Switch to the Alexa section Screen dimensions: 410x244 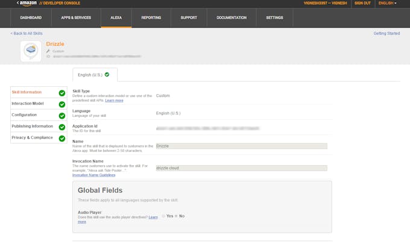(116, 17)
